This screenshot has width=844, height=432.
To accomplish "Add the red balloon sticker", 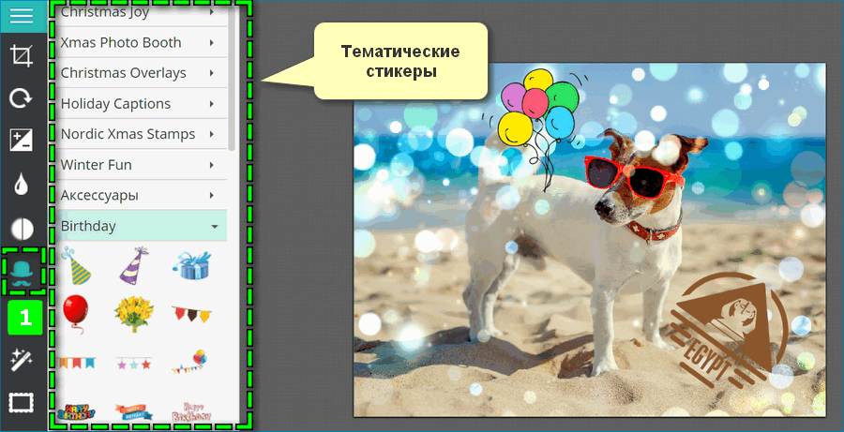I will pyautogui.click(x=75, y=311).
